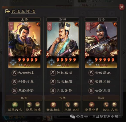Select the 曹操 main general card

coord(24,45)
